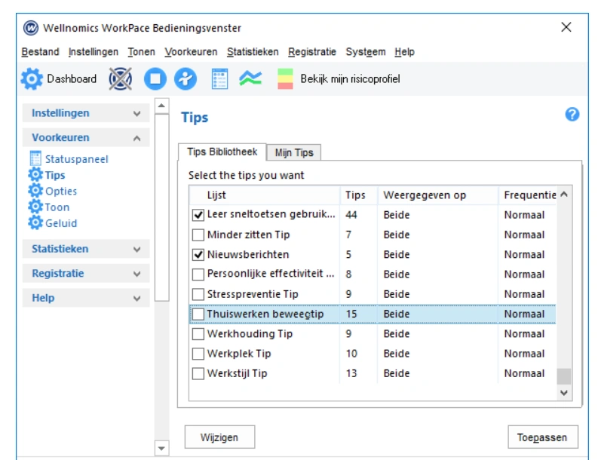601x460 pixels.
Task: Switch to the Mijn Tips tab
Action: point(294,152)
